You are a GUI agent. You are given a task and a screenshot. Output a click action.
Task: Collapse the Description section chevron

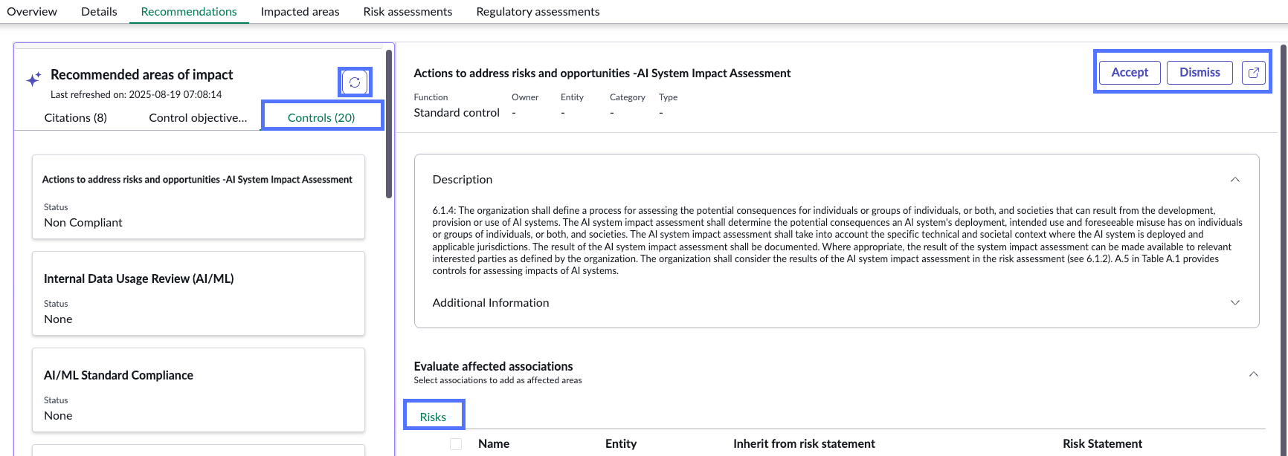(x=1235, y=180)
